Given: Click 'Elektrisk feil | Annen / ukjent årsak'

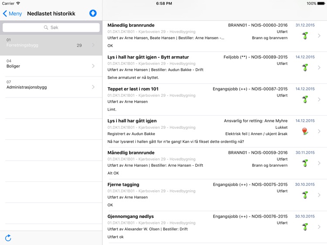Looking at the screenshot, I should tap(256, 134).
